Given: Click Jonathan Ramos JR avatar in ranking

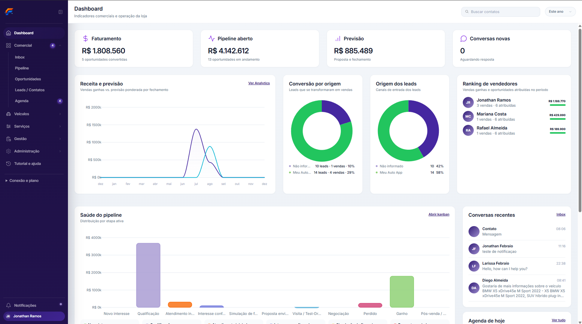Looking at the screenshot, I should pyautogui.click(x=468, y=102).
